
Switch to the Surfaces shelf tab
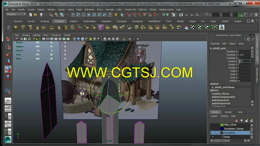(x=45, y=21)
